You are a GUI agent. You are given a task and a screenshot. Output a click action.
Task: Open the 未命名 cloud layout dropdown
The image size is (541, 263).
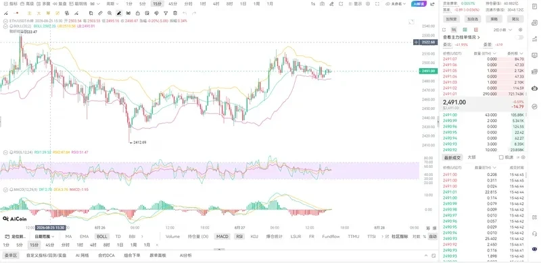[396, 4]
